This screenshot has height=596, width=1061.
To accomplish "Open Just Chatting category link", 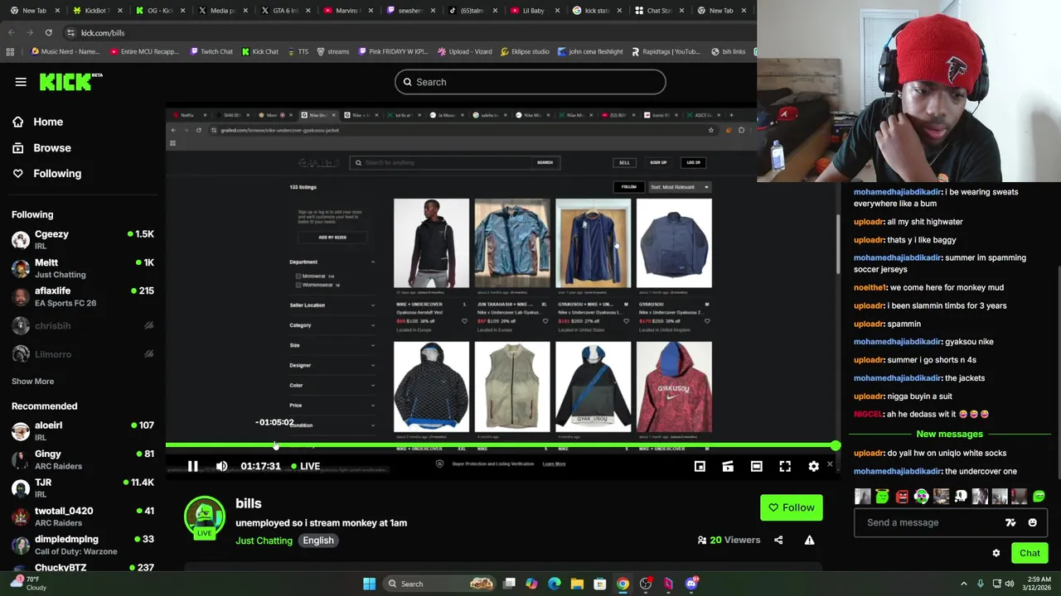I will [x=264, y=541].
